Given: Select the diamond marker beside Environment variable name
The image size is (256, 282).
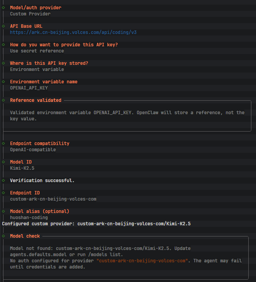Looking at the screenshot, I should tap(3, 82).
